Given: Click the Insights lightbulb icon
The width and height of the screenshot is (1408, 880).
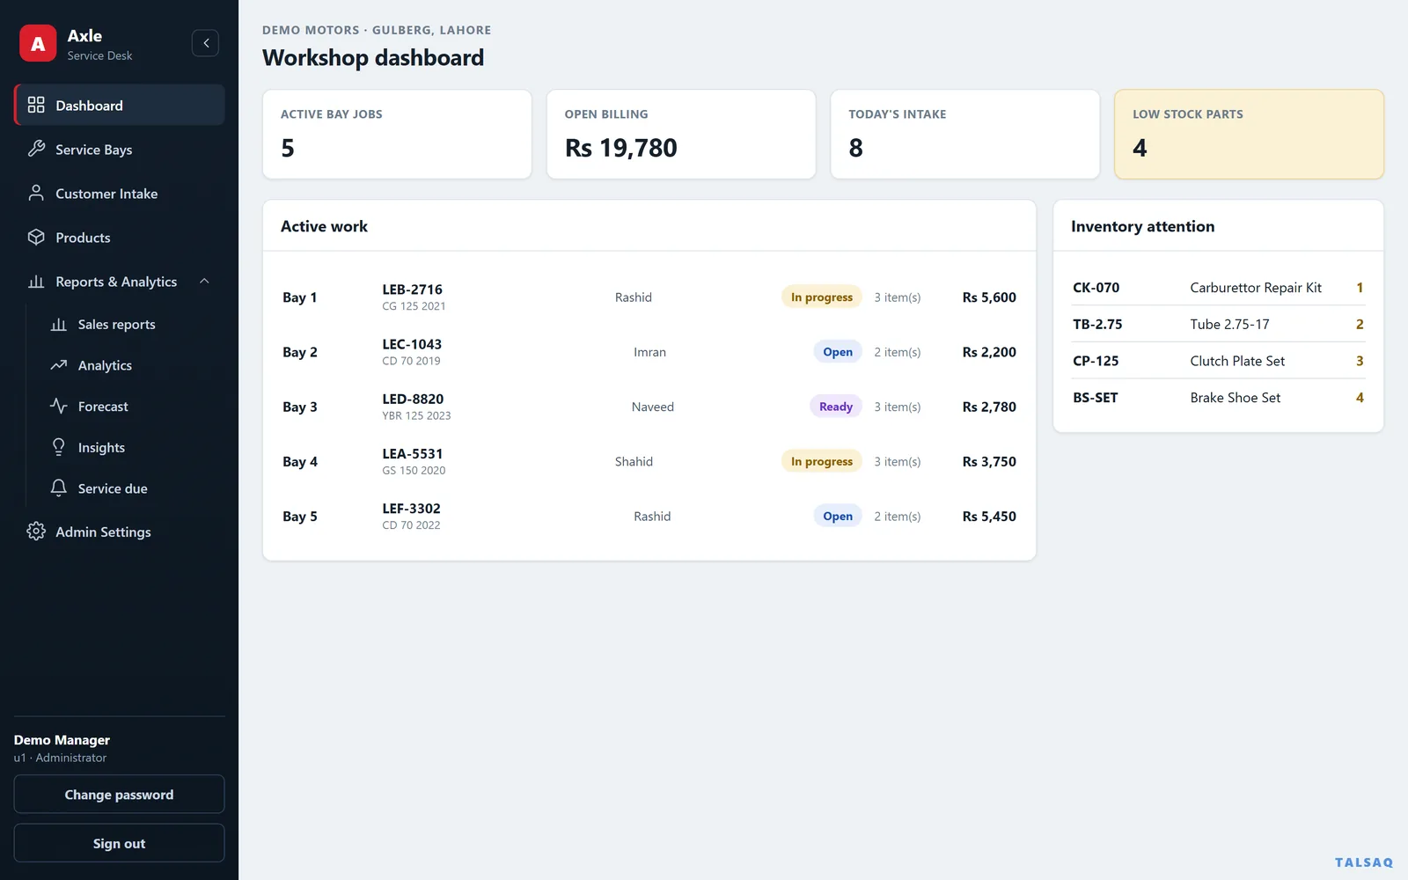Looking at the screenshot, I should [x=59, y=447].
